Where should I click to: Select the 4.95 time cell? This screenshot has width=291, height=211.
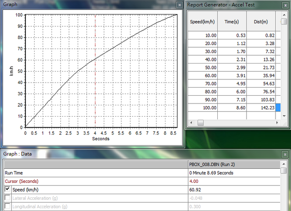click(232, 83)
